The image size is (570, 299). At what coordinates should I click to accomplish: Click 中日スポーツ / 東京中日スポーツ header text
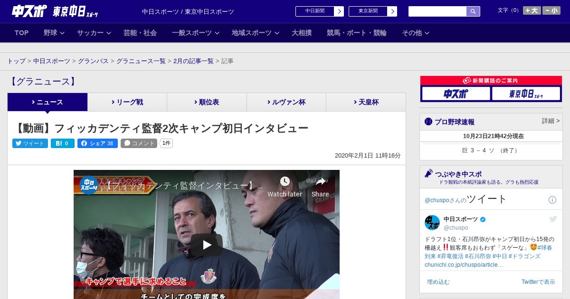click(188, 12)
